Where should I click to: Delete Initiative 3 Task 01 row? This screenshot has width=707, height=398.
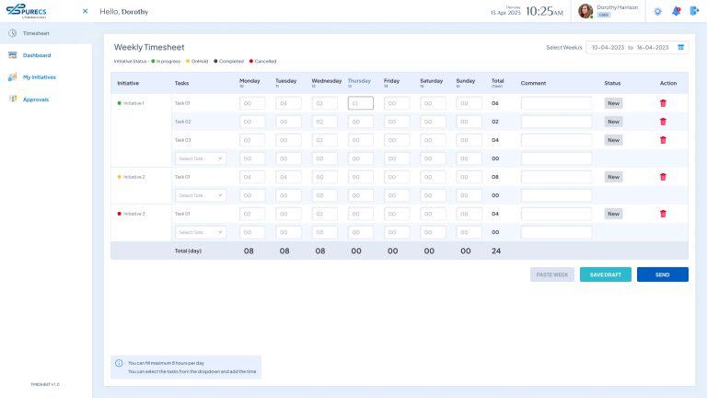pyautogui.click(x=663, y=214)
